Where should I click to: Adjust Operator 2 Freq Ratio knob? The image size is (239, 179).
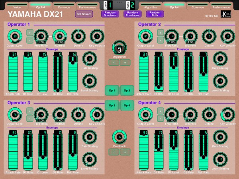coord(172,37)
